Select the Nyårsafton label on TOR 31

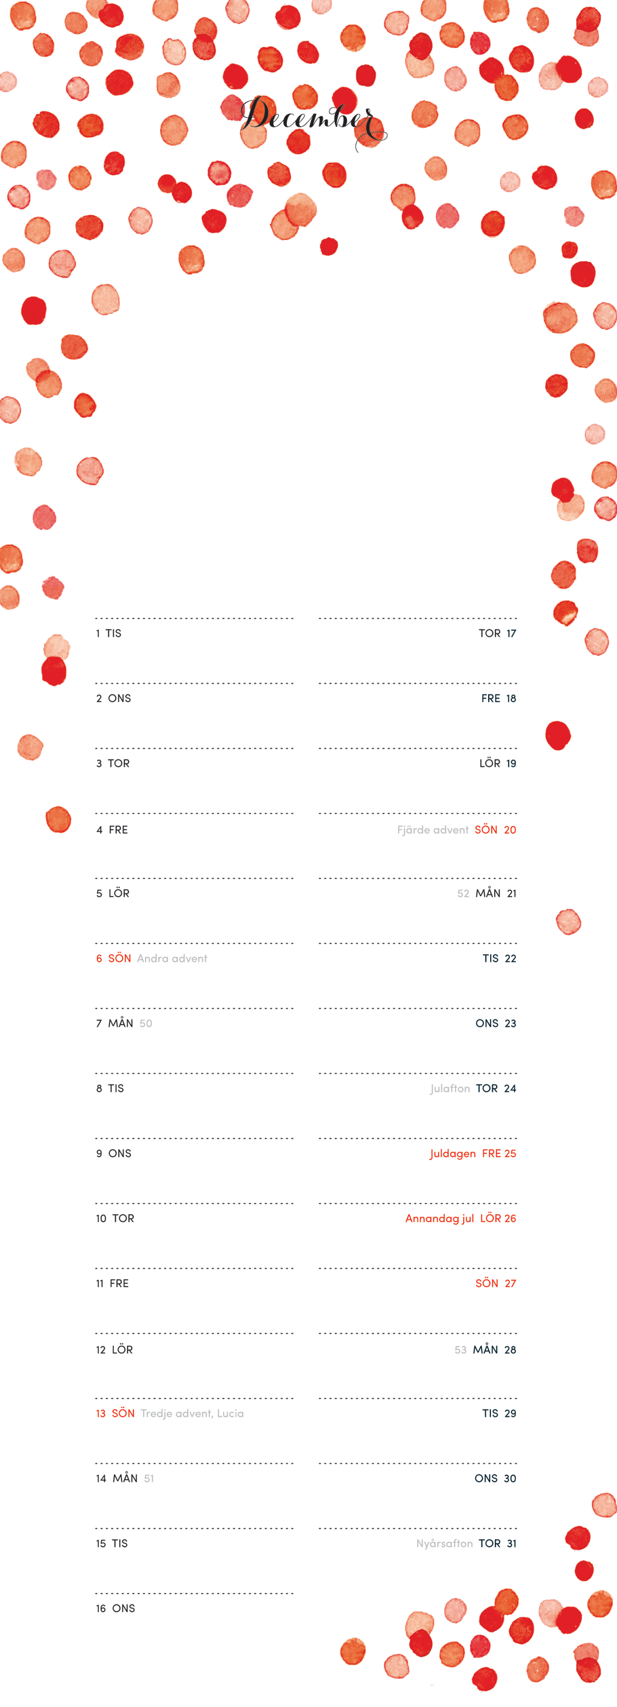[444, 1544]
